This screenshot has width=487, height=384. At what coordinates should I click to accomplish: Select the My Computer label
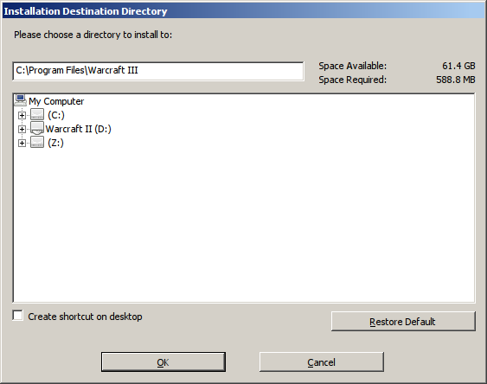tap(56, 101)
